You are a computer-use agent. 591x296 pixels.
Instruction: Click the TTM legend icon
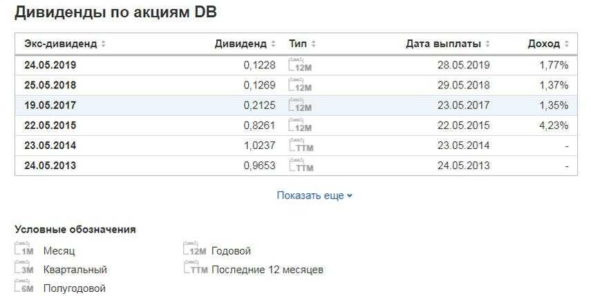(196, 269)
